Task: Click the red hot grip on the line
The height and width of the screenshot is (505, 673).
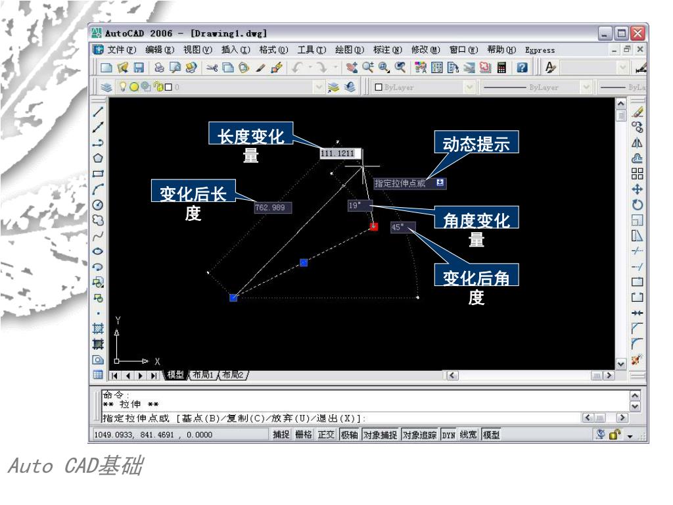Action: coord(374,226)
